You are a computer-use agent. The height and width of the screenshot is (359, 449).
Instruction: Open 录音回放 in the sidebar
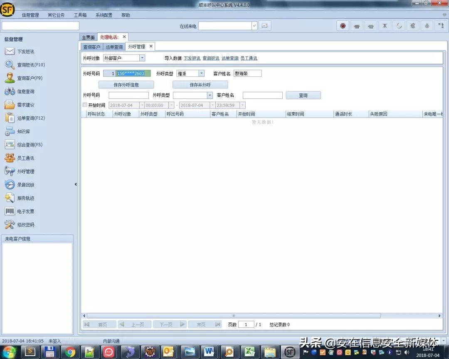(25, 184)
